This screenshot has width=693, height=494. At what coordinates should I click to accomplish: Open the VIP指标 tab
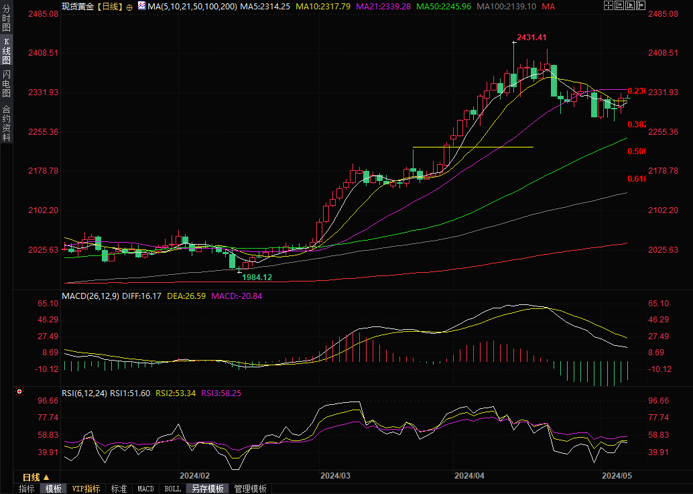tap(86, 489)
